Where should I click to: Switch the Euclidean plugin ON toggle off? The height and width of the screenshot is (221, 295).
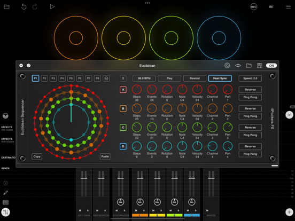(271, 66)
